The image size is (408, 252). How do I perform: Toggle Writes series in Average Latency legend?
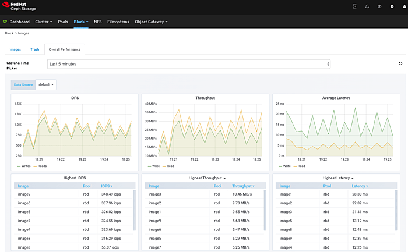point(287,166)
